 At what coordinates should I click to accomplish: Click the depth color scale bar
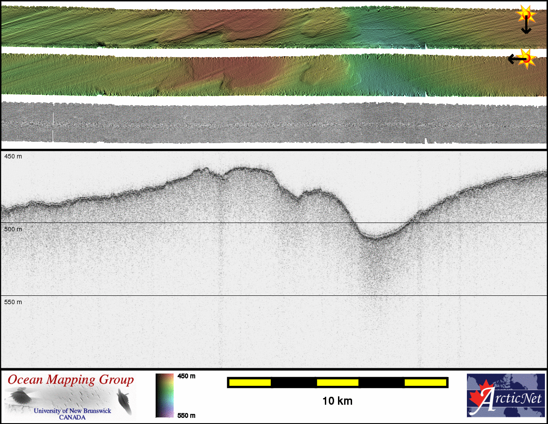coord(165,395)
